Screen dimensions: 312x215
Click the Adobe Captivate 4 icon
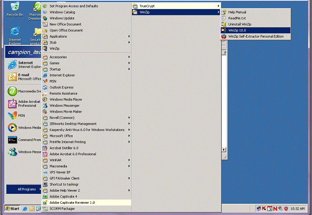[x=45, y=197]
